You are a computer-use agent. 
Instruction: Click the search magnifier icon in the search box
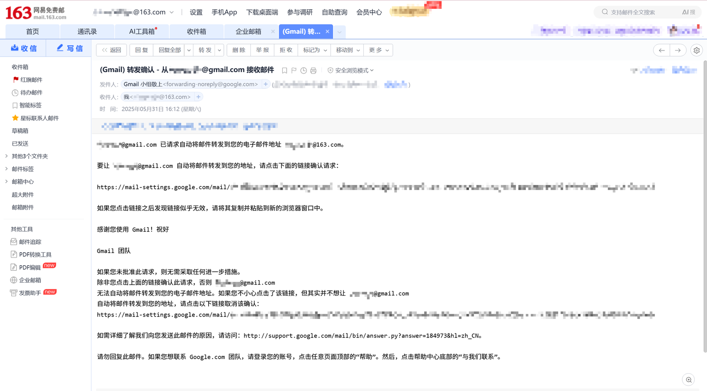pyautogui.click(x=605, y=12)
